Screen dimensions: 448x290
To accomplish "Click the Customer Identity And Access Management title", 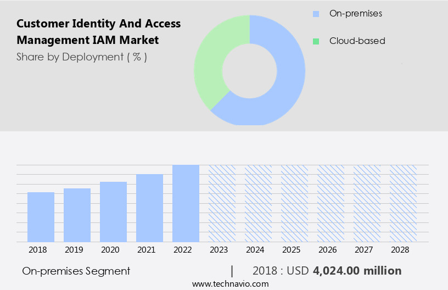I will pos(98,32).
